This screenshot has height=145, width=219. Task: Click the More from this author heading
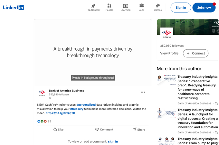179,69
